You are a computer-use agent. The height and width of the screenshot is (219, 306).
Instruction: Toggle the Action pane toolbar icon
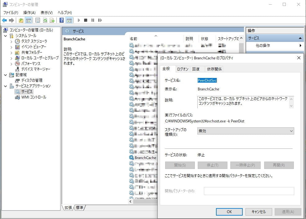(69, 20)
